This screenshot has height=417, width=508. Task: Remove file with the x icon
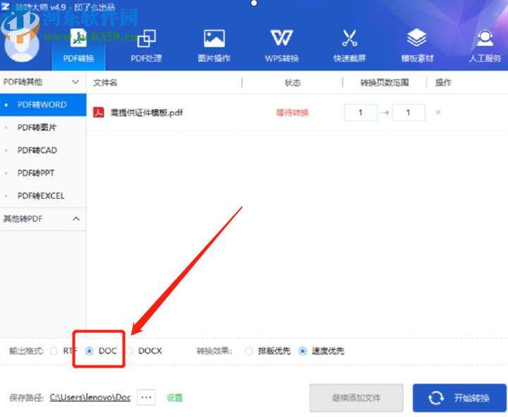pyautogui.click(x=438, y=112)
